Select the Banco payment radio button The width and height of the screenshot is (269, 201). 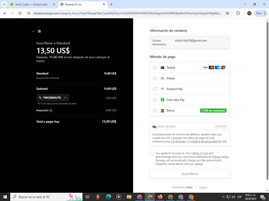pos(155,111)
